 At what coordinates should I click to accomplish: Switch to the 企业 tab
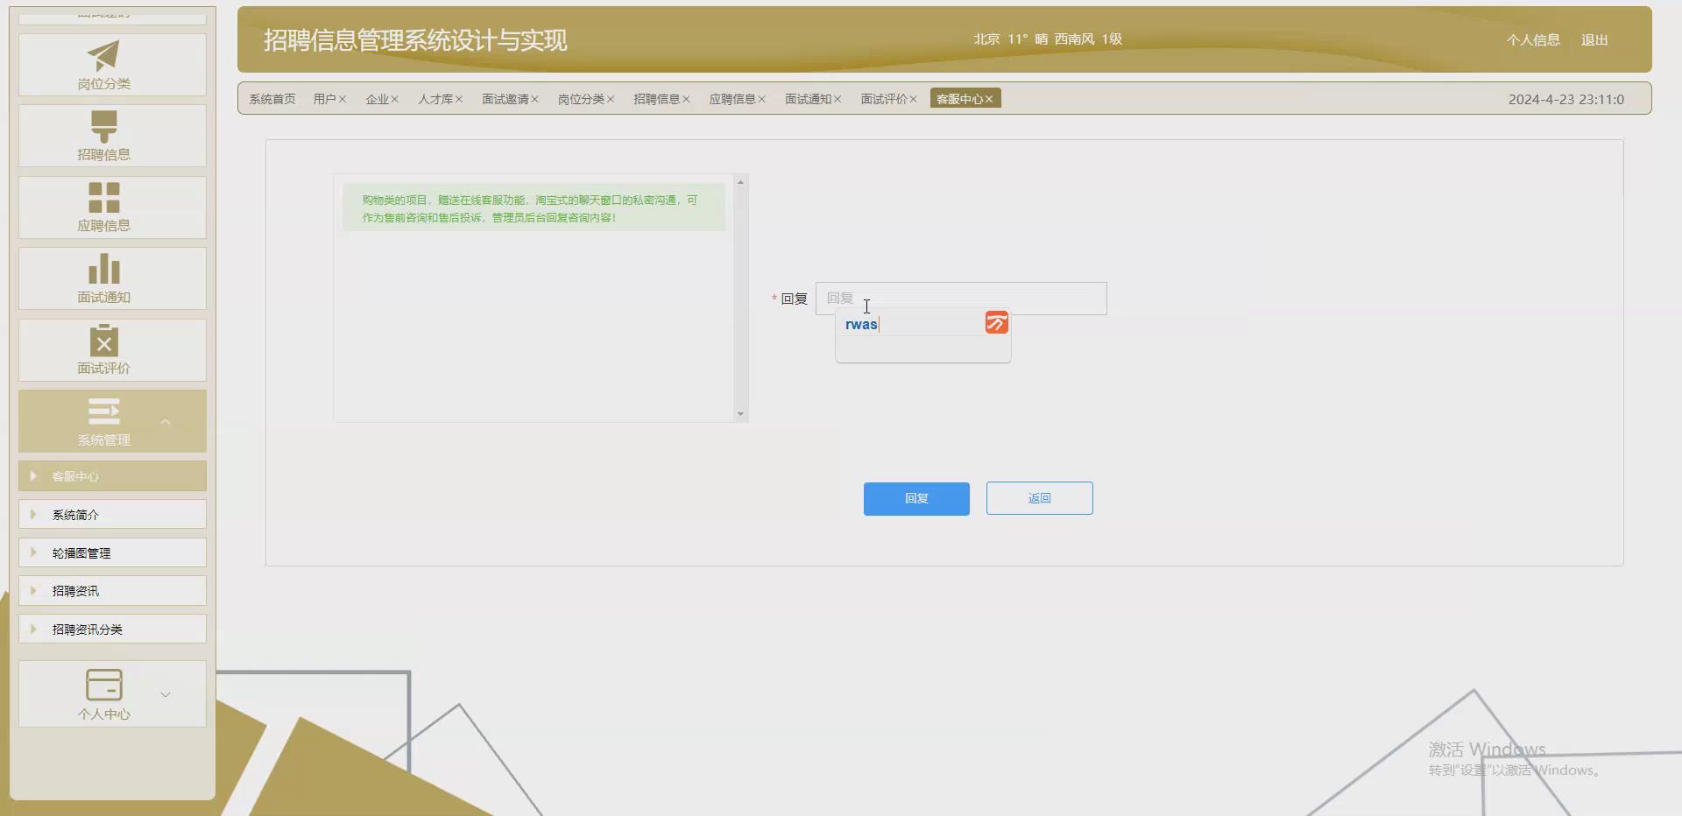(x=377, y=99)
